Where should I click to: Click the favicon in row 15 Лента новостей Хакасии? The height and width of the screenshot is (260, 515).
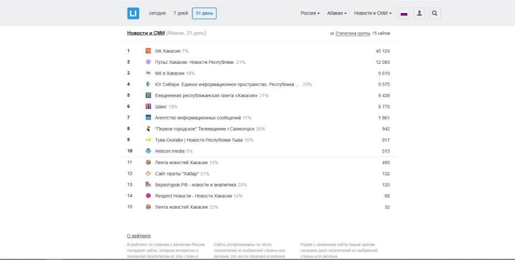click(x=148, y=207)
